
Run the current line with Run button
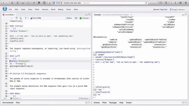click(69, 18)
